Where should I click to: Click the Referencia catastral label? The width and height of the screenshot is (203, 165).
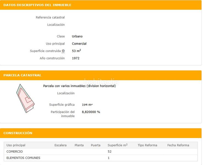(x=50, y=17)
